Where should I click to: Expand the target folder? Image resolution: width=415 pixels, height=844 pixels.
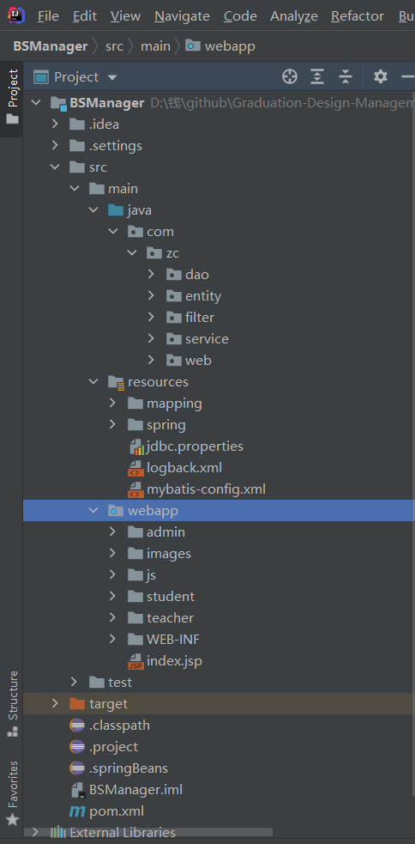coord(54,703)
